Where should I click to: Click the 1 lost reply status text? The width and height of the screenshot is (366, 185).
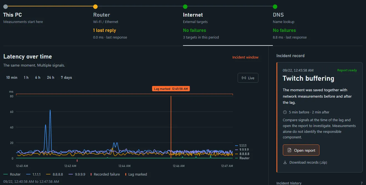pyautogui.click(x=105, y=31)
